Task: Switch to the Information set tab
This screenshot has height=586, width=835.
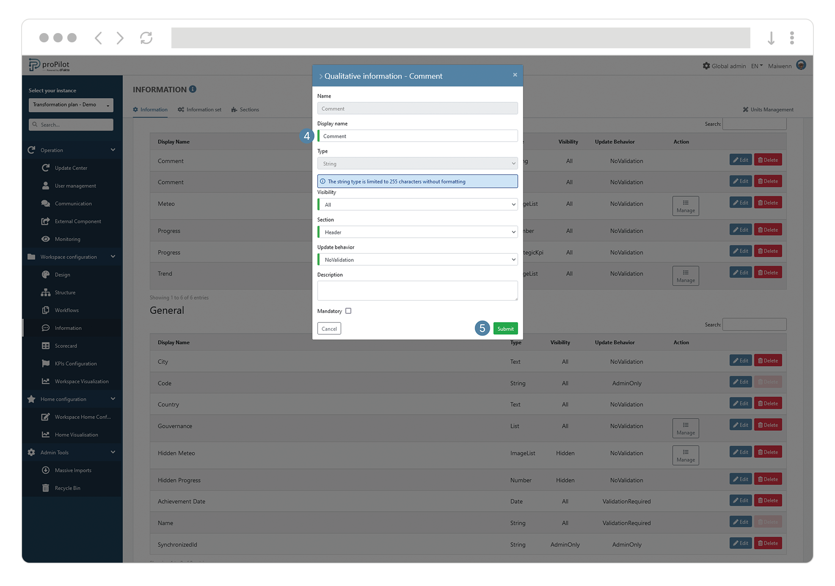Action: [x=199, y=109]
